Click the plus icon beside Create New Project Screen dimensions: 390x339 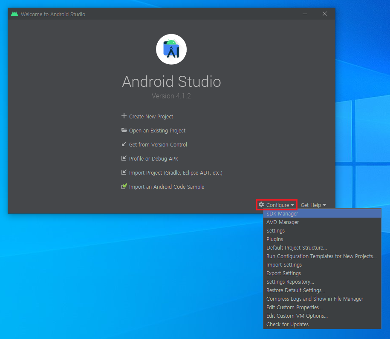[124, 116]
